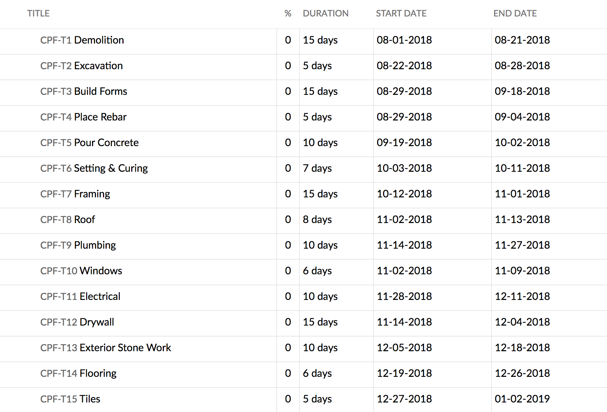Click the Drywall duration cell
Viewport: 607px width, 412px height.
(x=320, y=322)
